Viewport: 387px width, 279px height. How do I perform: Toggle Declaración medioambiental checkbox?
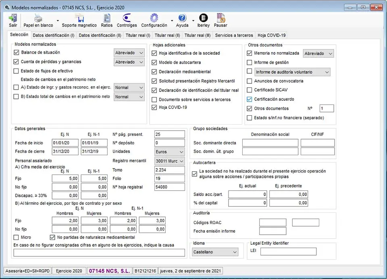[154, 72]
